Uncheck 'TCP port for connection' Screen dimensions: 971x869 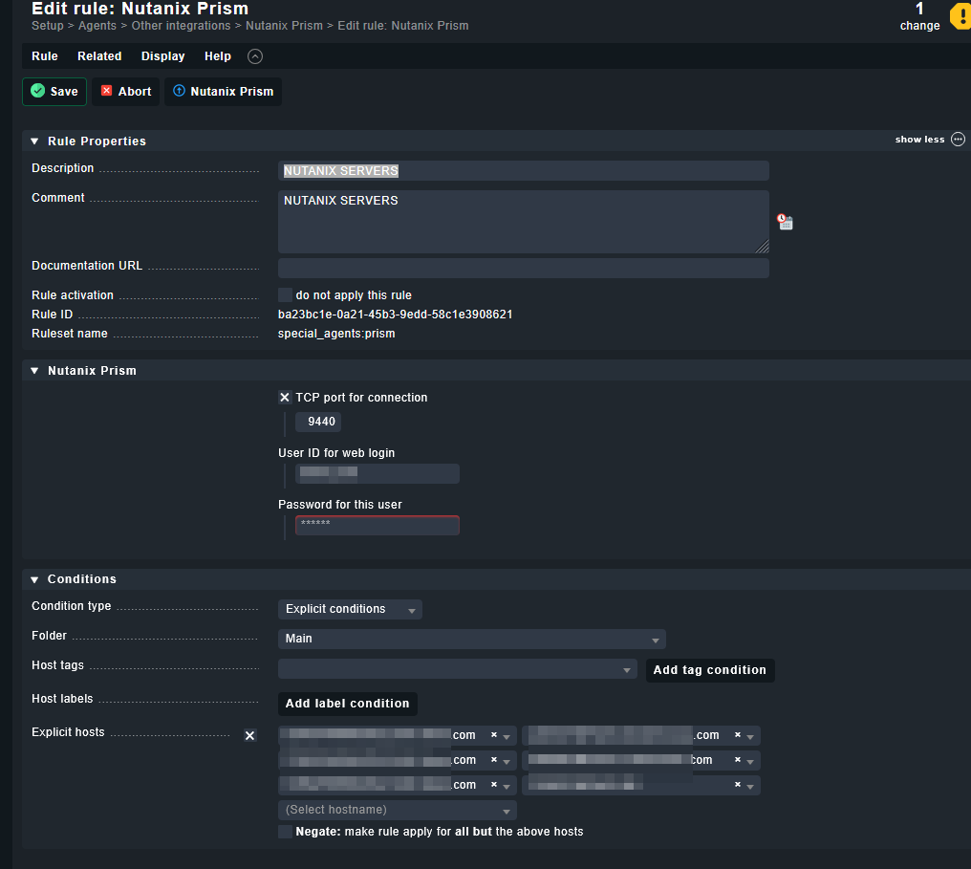(284, 397)
